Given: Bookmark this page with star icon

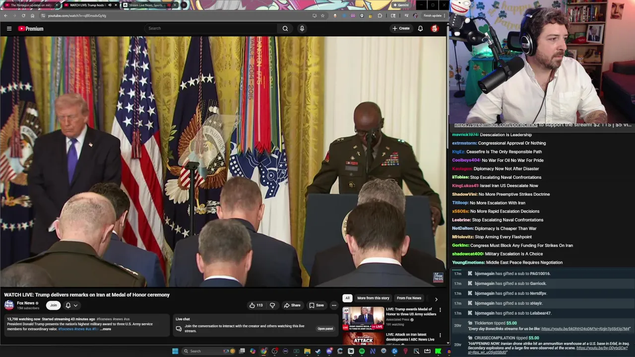Looking at the screenshot, I should pos(322,15).
